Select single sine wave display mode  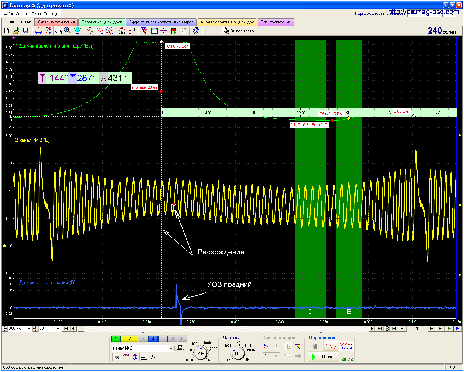(330, 346)
